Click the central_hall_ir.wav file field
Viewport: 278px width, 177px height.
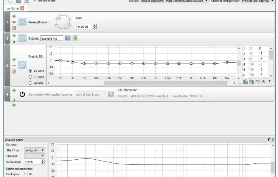91,95
